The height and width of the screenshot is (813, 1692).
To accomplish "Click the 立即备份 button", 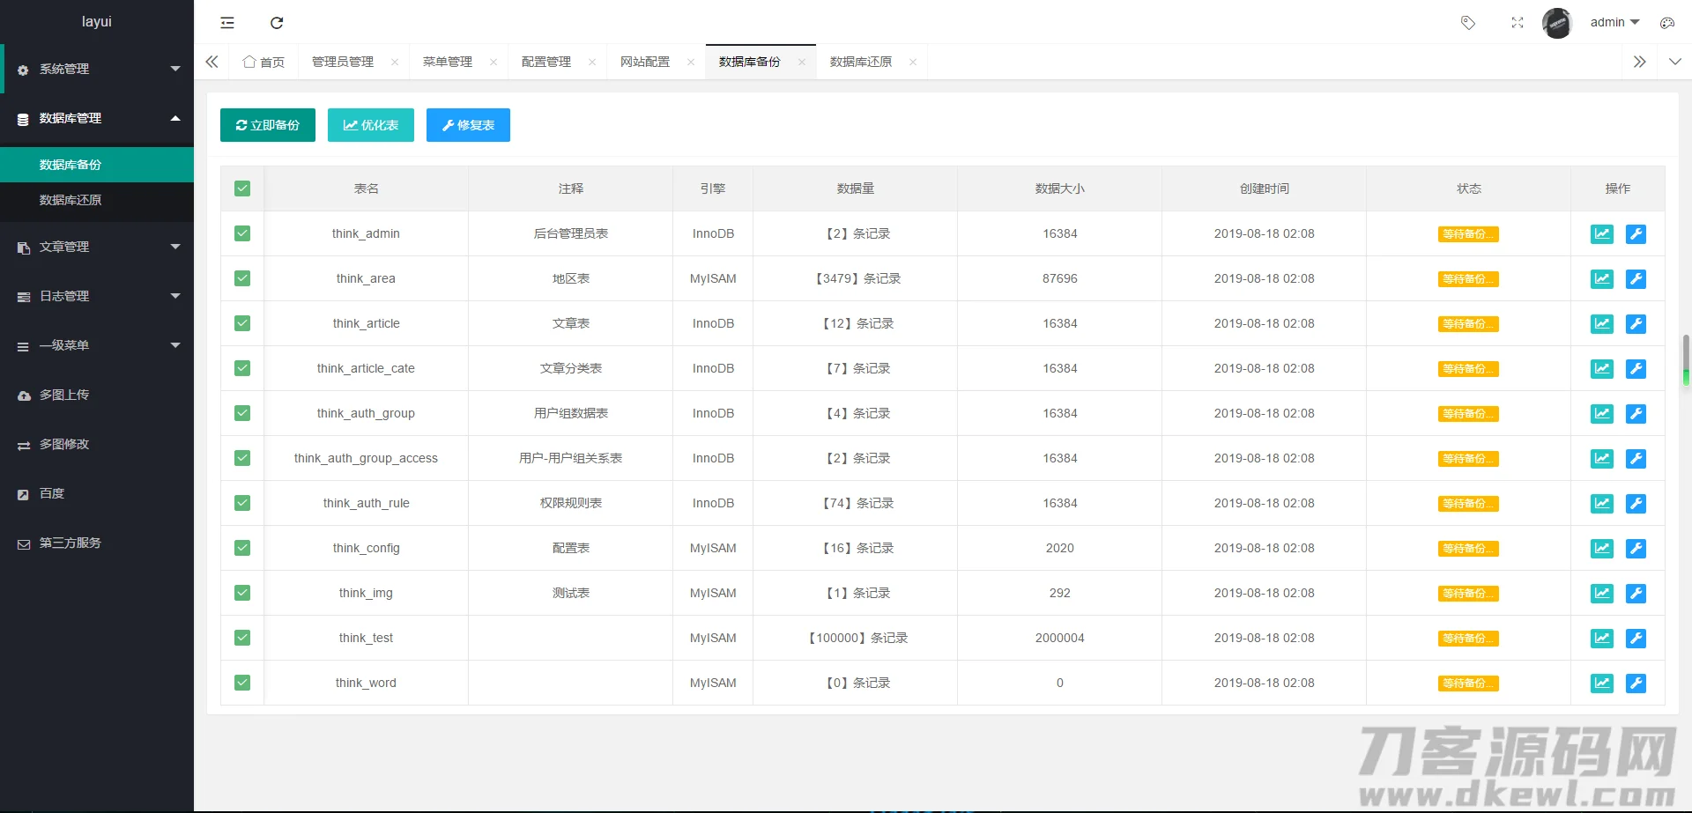I will 267,125.
